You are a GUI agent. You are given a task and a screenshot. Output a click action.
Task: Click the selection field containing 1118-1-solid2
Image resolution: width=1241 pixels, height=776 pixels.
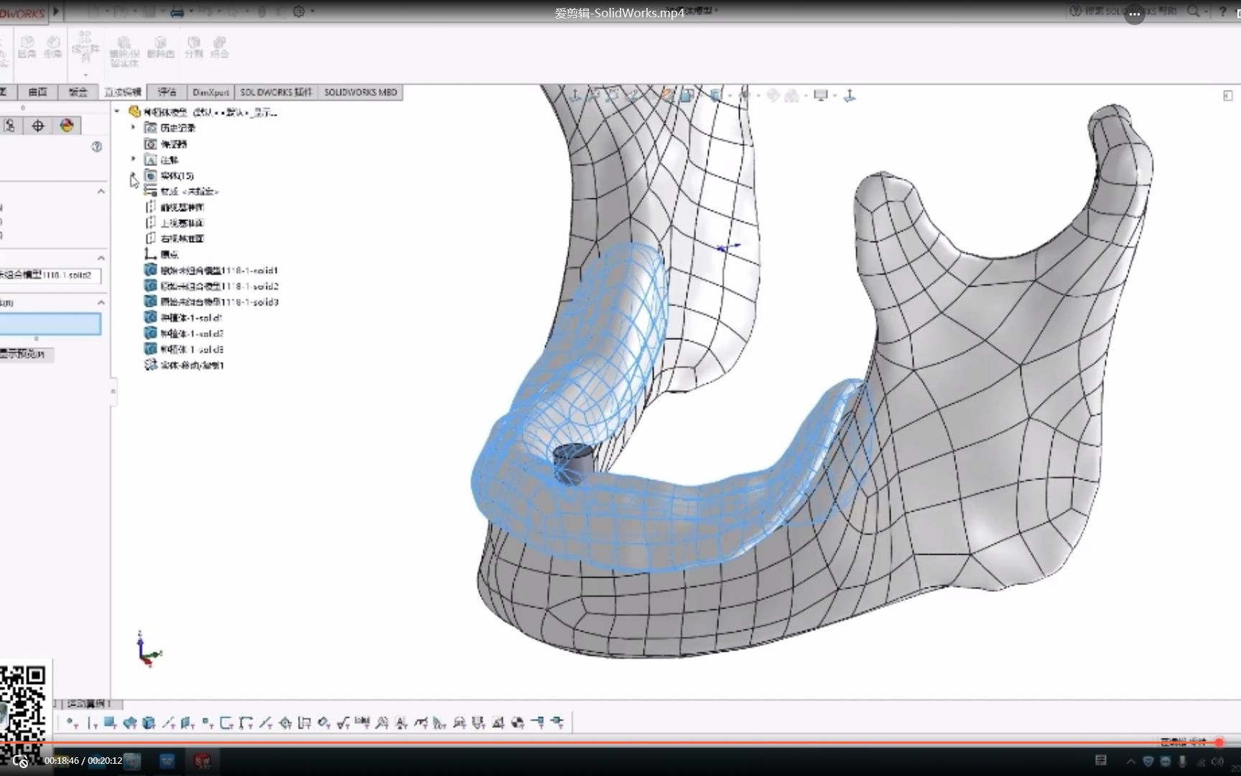pyautogui.click(x=50, y=275)
